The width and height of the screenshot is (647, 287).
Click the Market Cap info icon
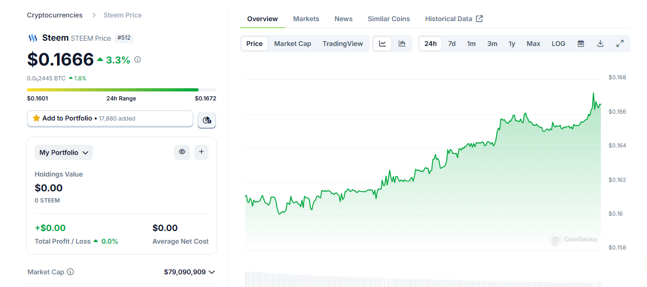[70, 272]
